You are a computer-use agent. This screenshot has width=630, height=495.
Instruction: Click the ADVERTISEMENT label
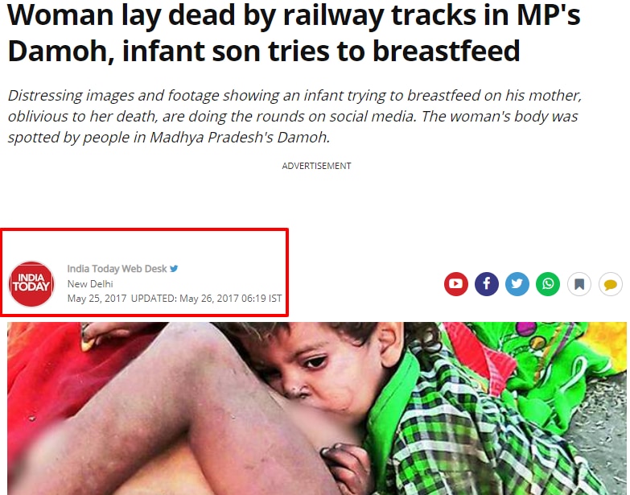[x=316, y=166]
